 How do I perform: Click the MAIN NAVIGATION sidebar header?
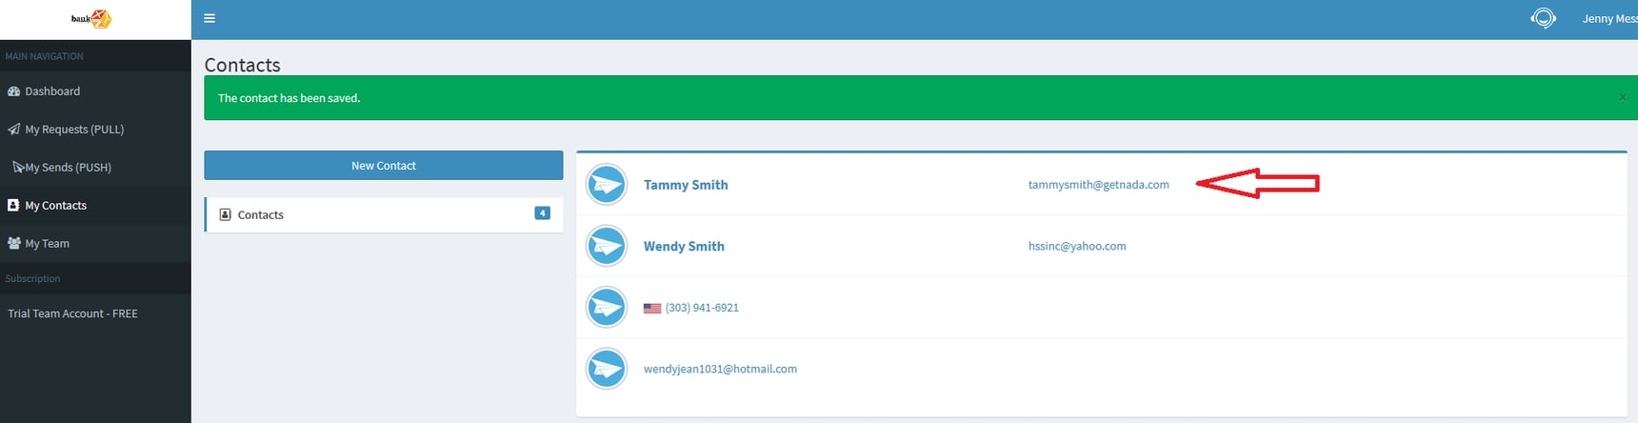point(44,56)
